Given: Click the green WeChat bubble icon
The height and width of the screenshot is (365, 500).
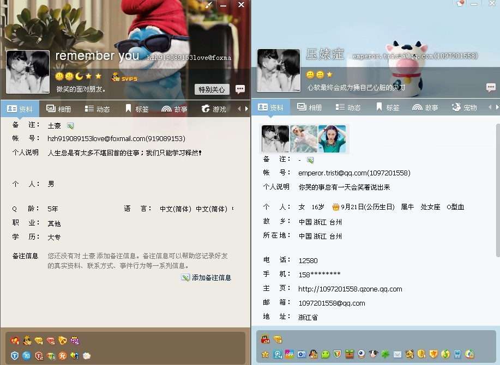Looking at the screenshot, I should [326, 354].
